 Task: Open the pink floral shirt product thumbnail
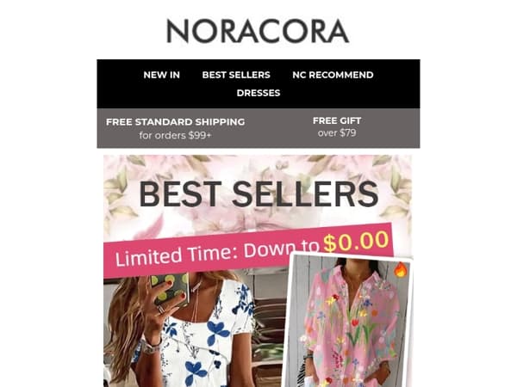coord(348,321)
